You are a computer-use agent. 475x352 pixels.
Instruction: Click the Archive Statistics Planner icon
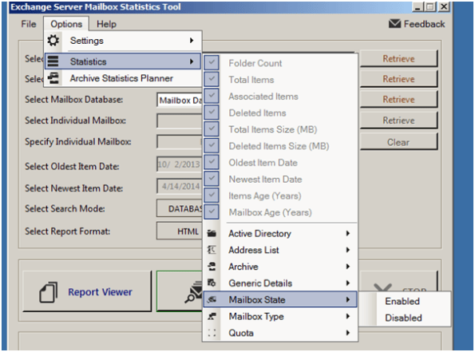(x=53, y=78)
